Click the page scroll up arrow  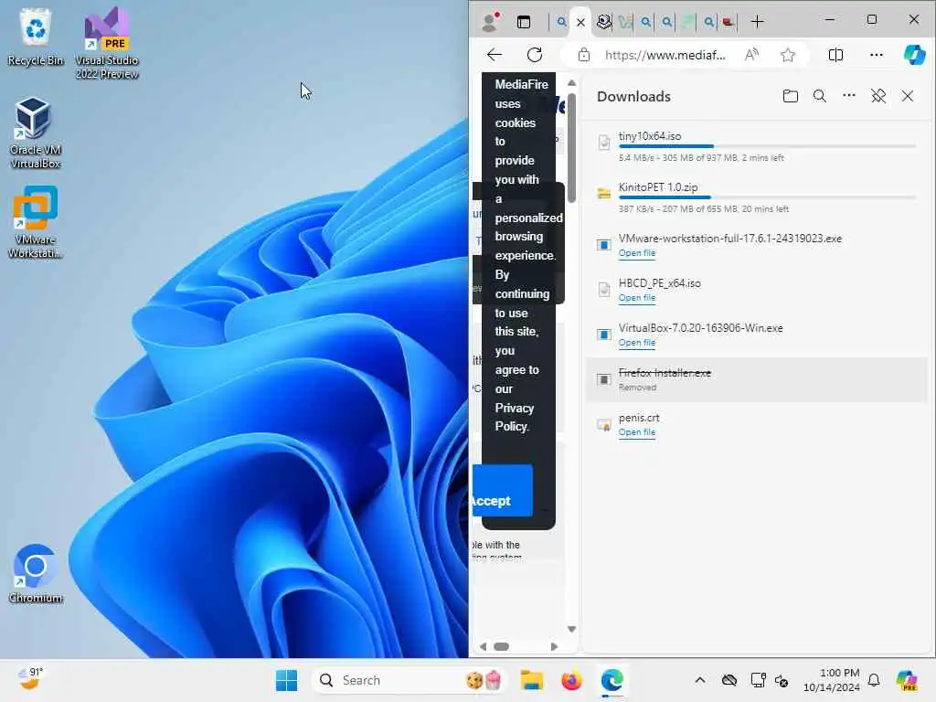tap(571, 83)
